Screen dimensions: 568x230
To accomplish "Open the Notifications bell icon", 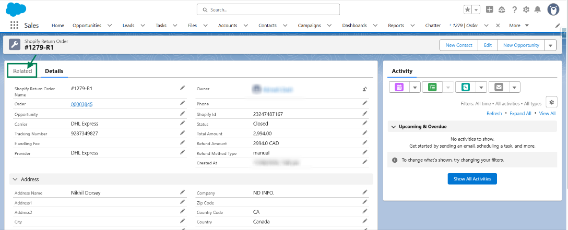I will click(x=538, y=10).
